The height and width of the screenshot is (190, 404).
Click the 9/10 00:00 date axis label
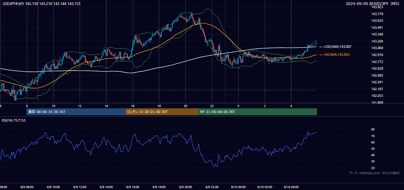pyautogui.click(x=238, y=187)
